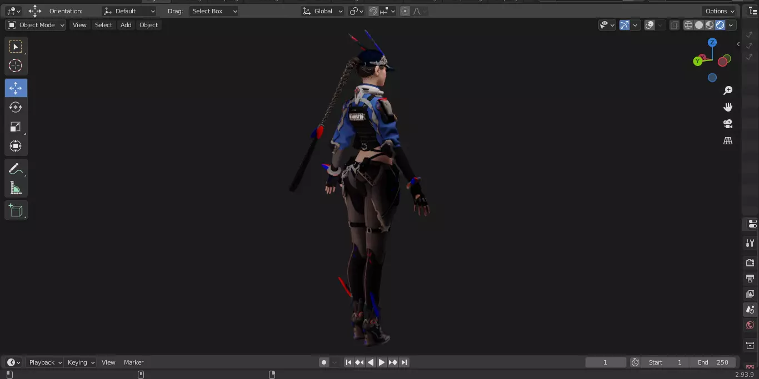759x379 pixels.
Task: Switch to rendered shading
Action: point(720,25)
